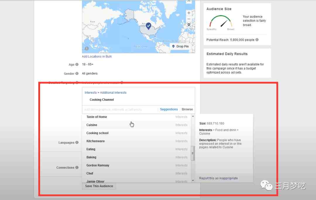Choose Cooking school suggestion
The width and height of the screenshot is (316, 200).
136,133
